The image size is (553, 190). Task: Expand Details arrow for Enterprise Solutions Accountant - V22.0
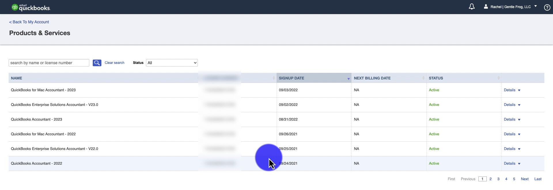click(519, 149)
